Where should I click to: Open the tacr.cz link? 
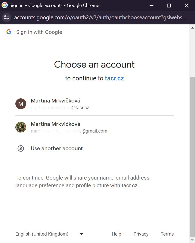(114, 78)
